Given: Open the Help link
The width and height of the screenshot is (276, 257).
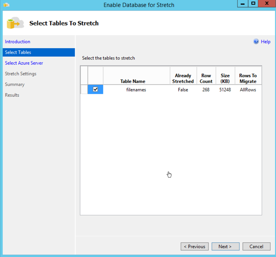Looking at the screenshot, I should point(266,42).
